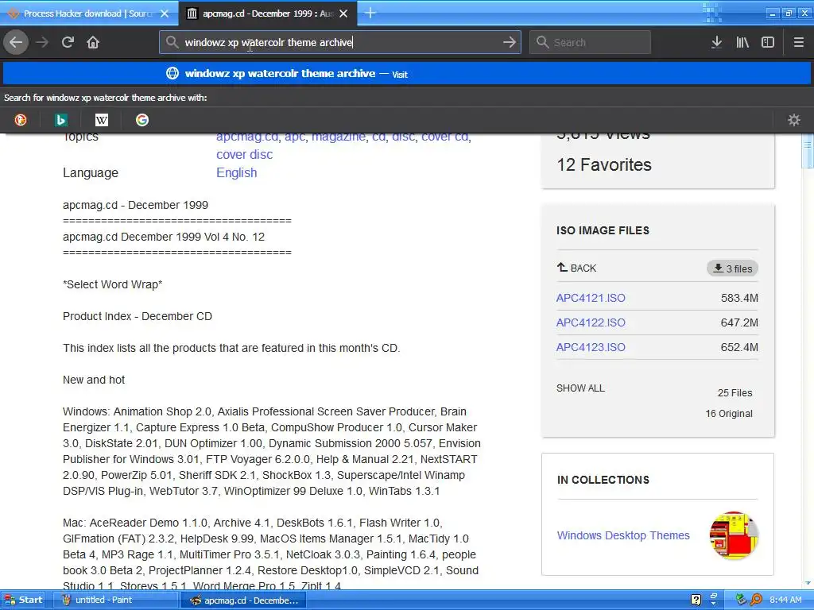Open the Windows Start menu

(23, 600)
